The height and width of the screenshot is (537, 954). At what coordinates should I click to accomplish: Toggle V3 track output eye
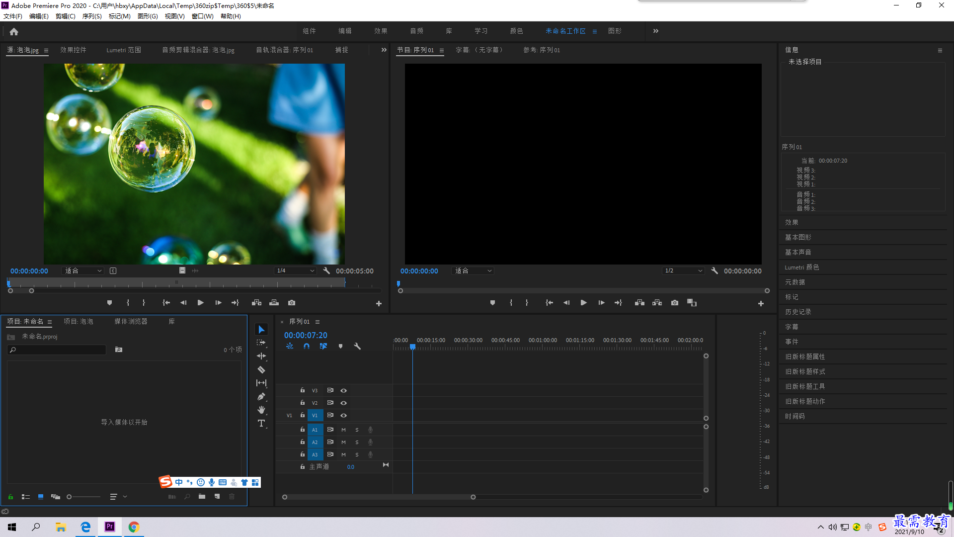pyautogui.click(x=343, y=390)
